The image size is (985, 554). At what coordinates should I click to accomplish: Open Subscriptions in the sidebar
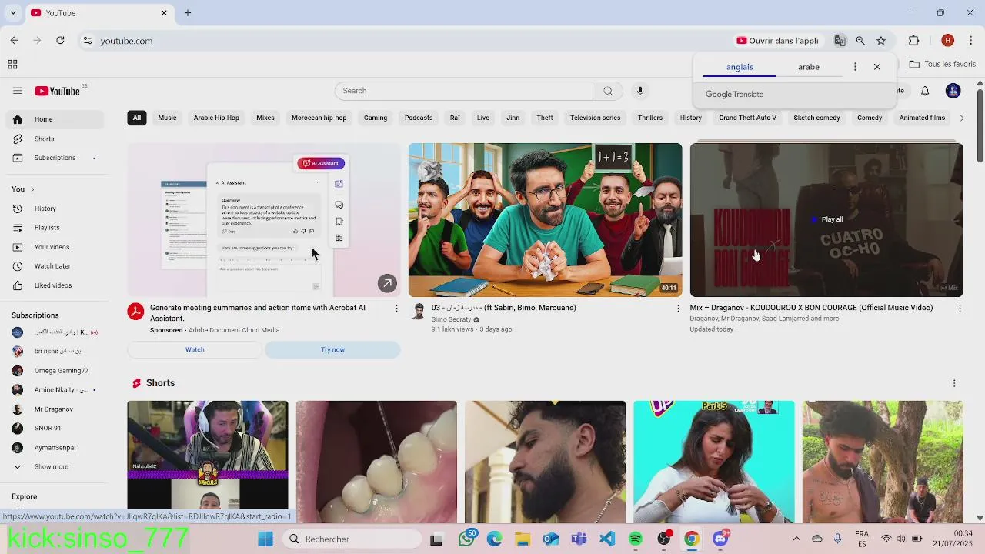(x=54, y=158)
